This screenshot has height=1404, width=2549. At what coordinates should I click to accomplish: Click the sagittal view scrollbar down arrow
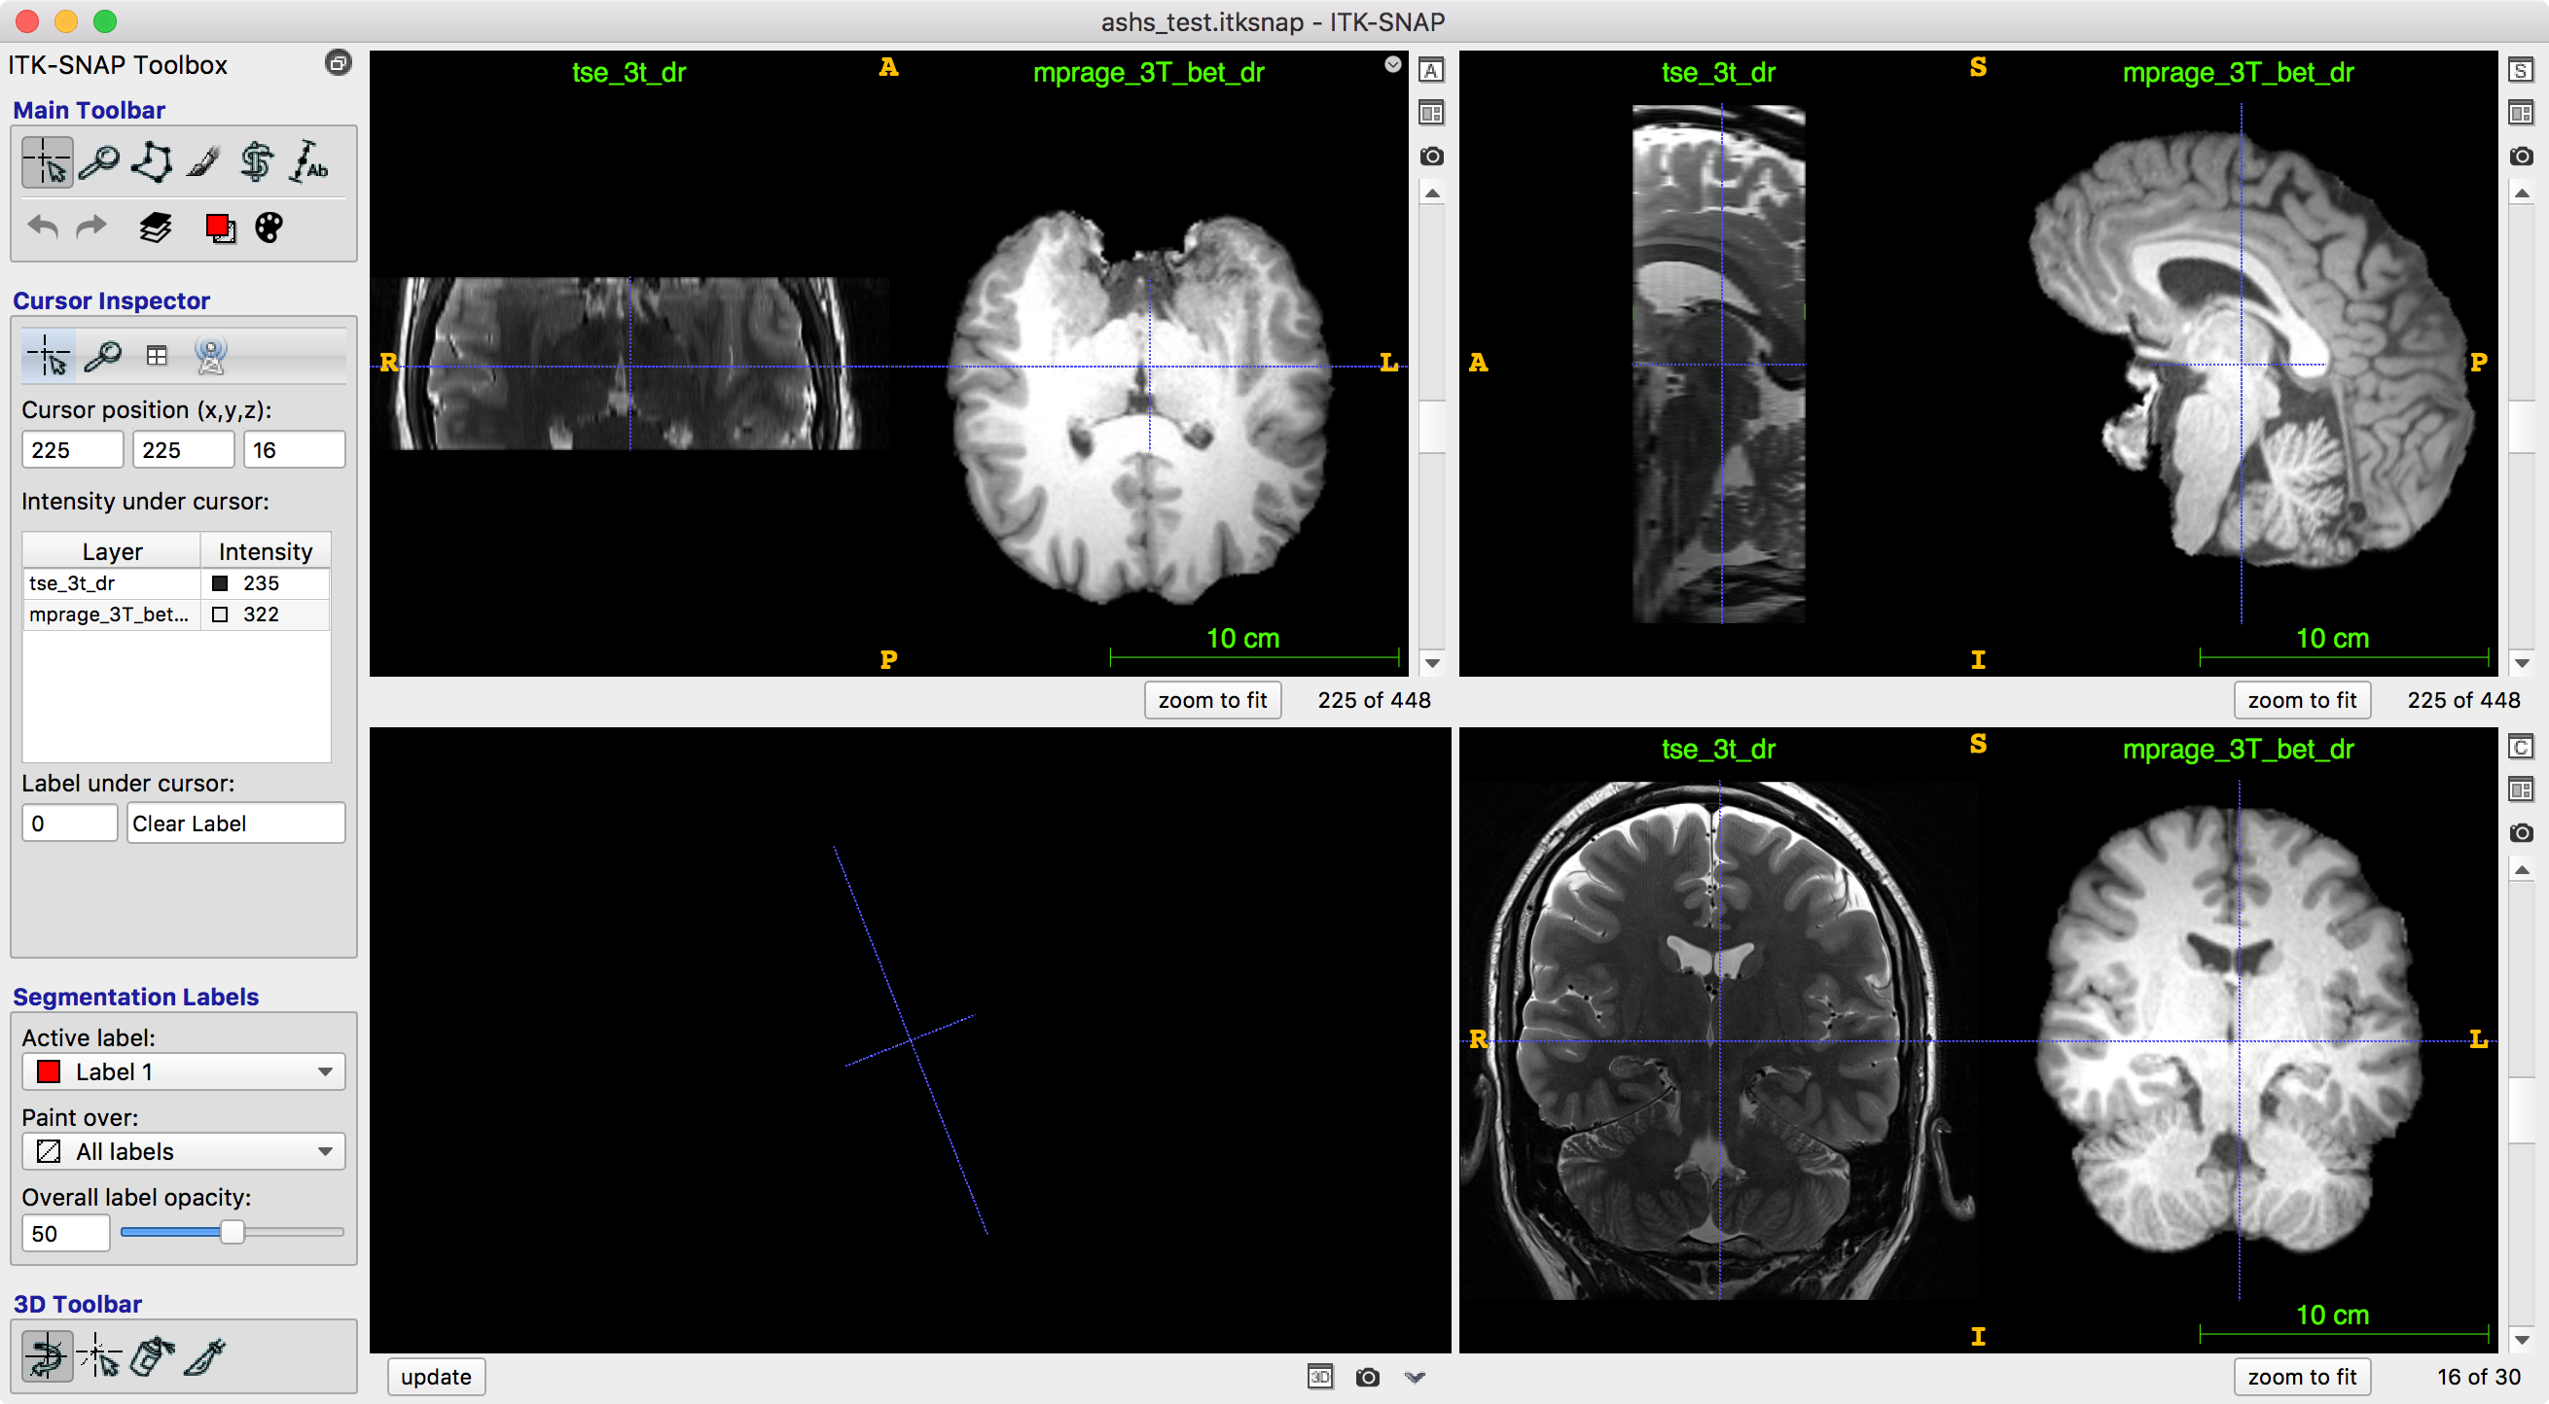click(2522, 663)
